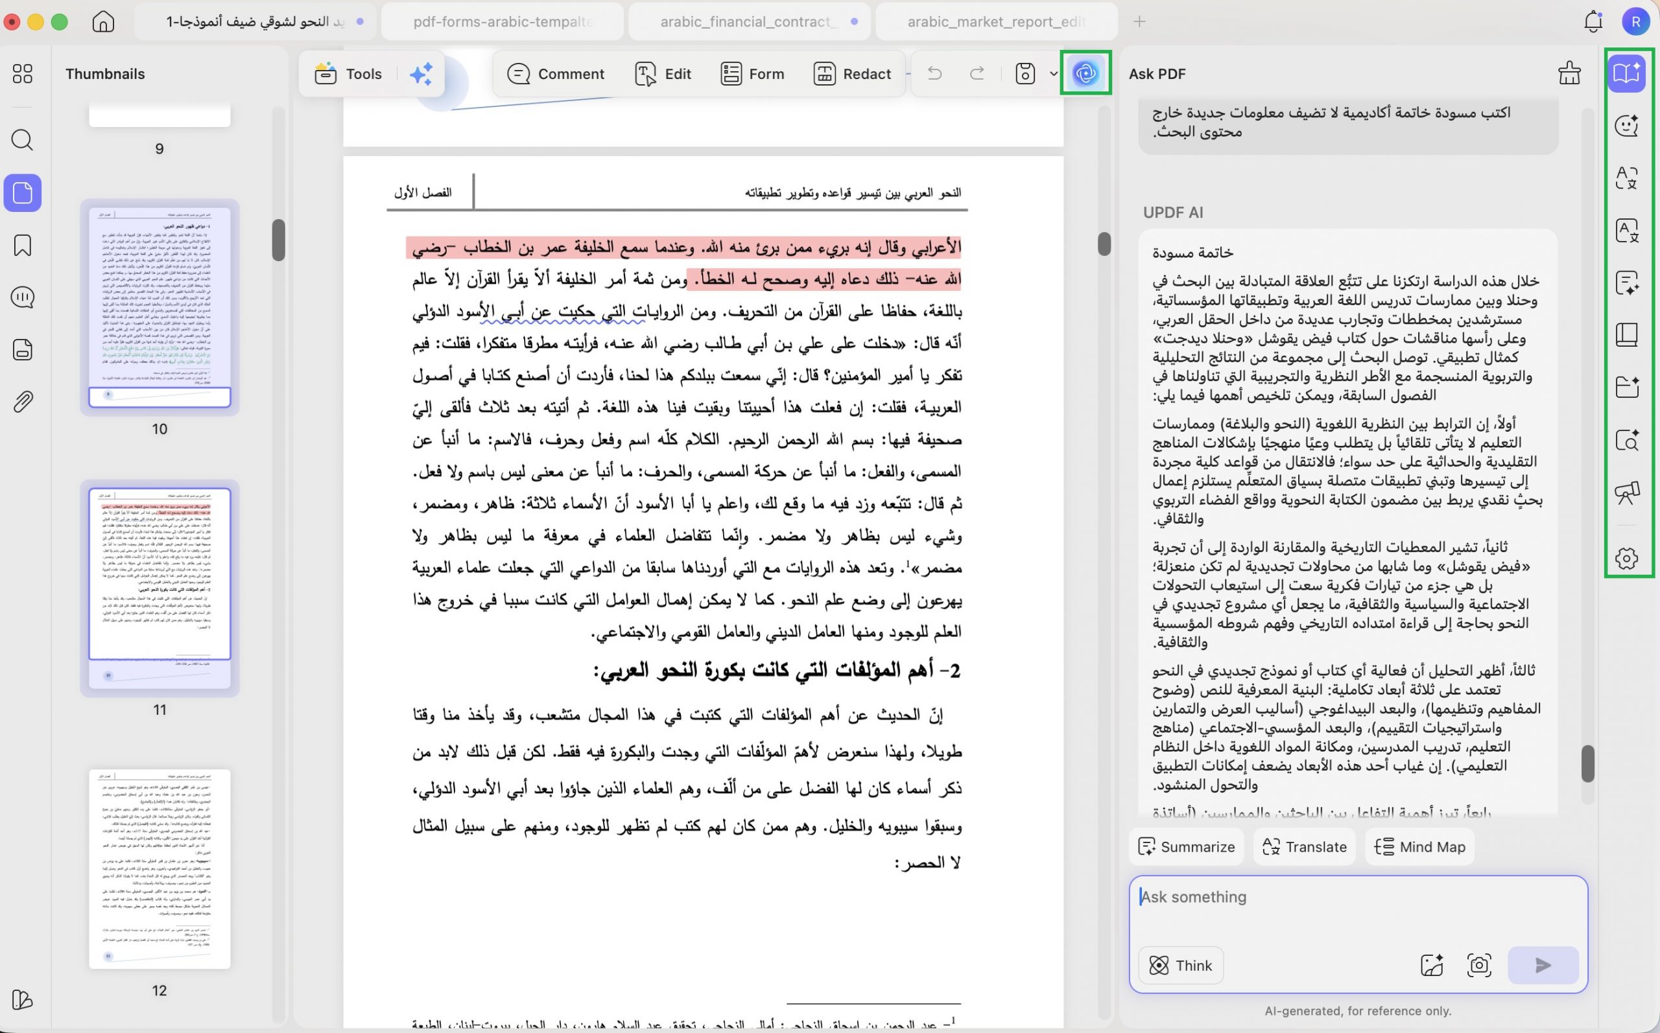This screenshot has width=1660, height=1033.
Task: Click the upload image icon in chat box
Action: (x=1432, y=965)
